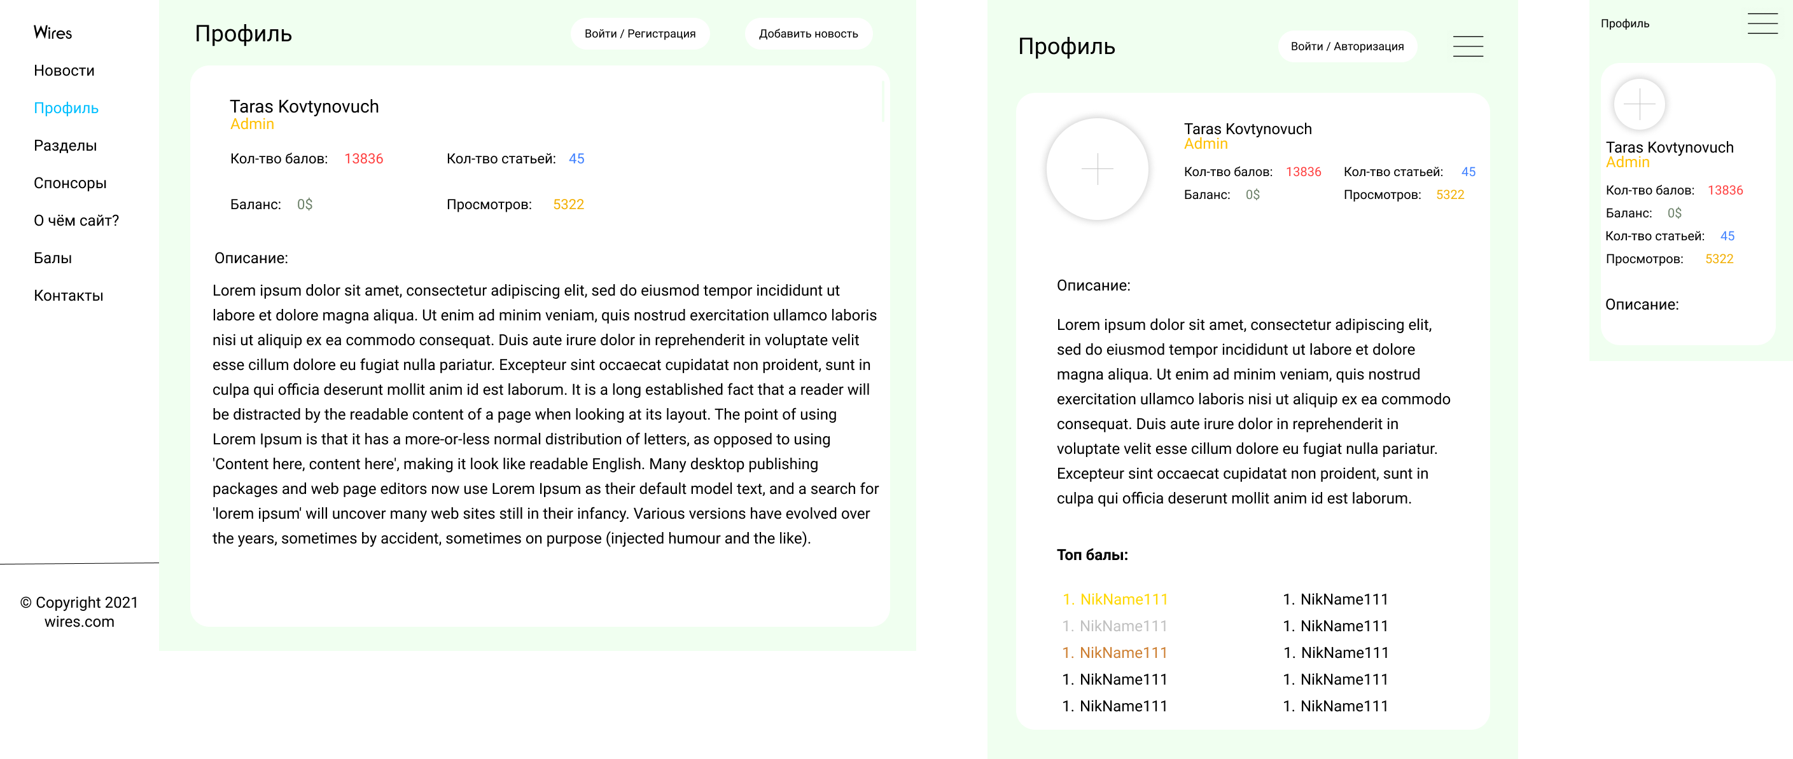Click the Войти / Регистрация button
This screenshot has height=759, width=1793.
pyautogui.click(x=639, y=34)
